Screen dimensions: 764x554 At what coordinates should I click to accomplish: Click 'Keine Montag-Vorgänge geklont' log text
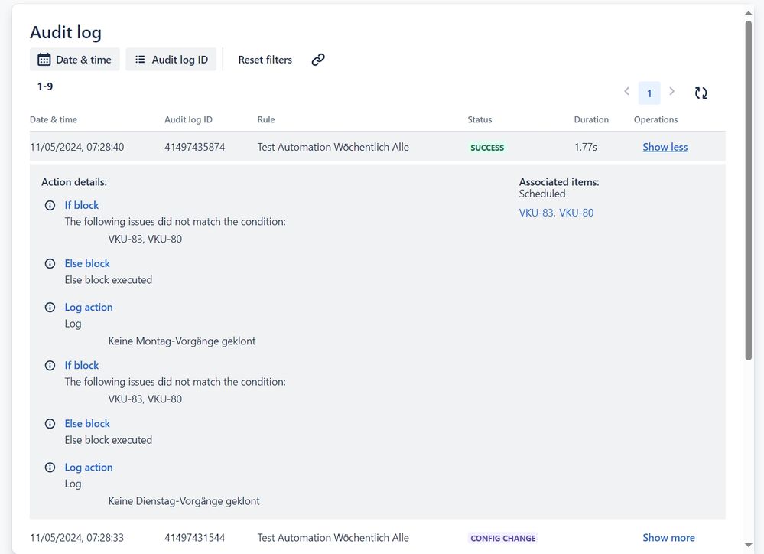[x=182, y=341]
